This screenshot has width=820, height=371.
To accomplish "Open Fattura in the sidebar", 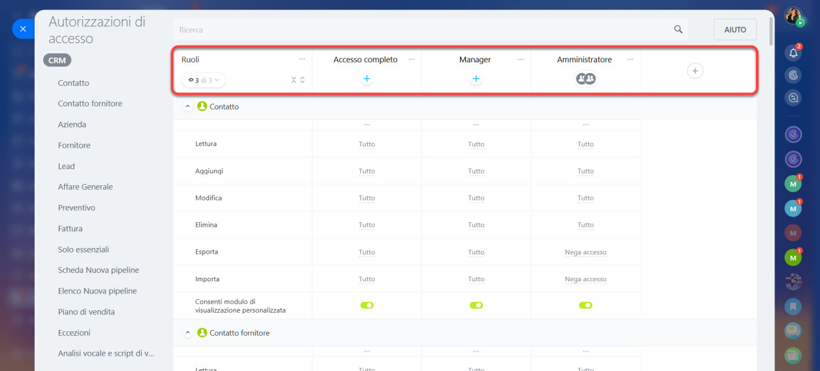I will point(70,228).
